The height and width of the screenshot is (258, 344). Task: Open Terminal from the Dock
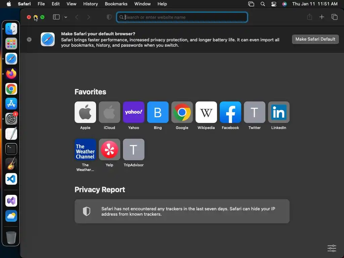click(x=11, y=149)
